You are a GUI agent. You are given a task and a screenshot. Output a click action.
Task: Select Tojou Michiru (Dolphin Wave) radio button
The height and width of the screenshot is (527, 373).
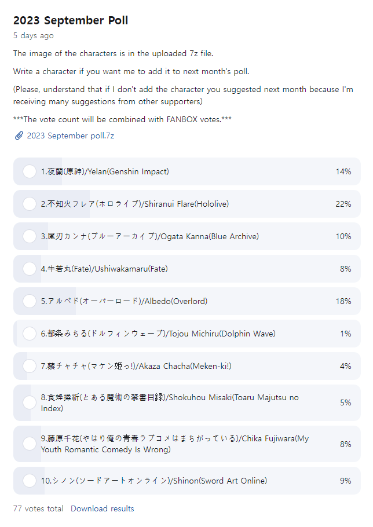pyautogui.click(x=30, y=334)
